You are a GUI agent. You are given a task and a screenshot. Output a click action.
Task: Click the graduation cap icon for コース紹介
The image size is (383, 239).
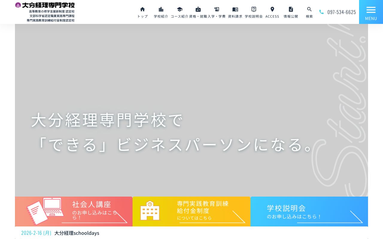(180, 9)
